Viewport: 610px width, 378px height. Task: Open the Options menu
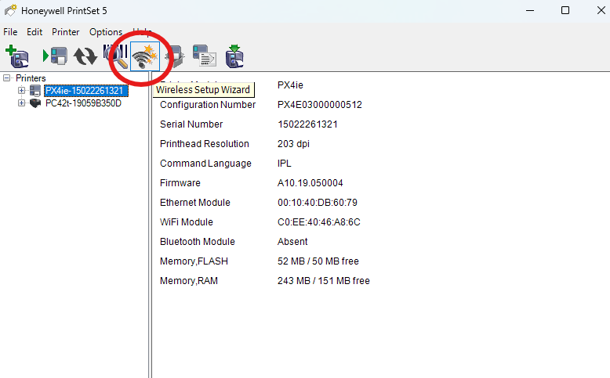click(x=106, y=32)
